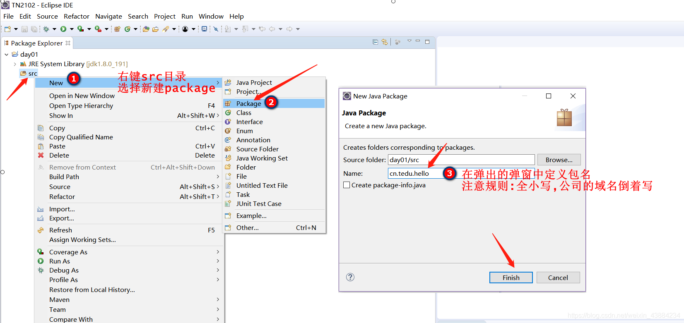Open the New wizard dropdown arrow
The width and height of the screenshot is (684, 323).
pyautogui.click(x=16, y=29)
